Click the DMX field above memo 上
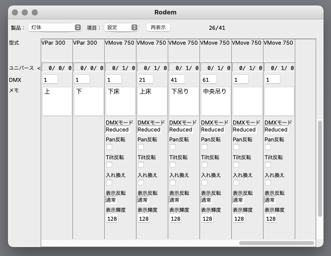 tap(50, 80)
